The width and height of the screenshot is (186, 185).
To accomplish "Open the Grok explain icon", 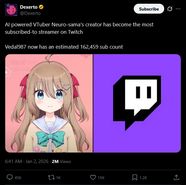I will click(170, 9).
